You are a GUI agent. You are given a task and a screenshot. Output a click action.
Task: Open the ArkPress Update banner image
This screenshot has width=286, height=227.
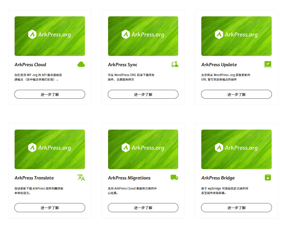(236, 36)
